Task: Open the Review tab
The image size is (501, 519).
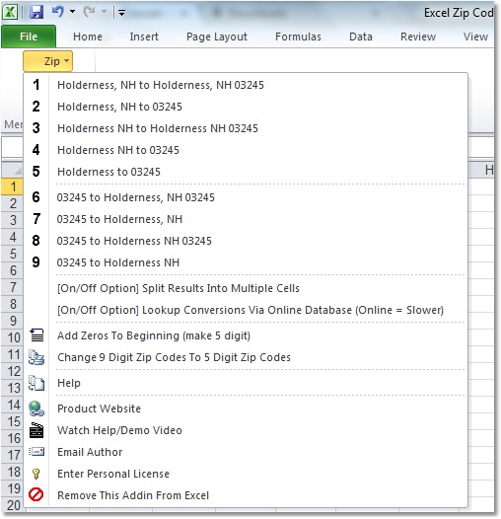Action: point(418,37)
